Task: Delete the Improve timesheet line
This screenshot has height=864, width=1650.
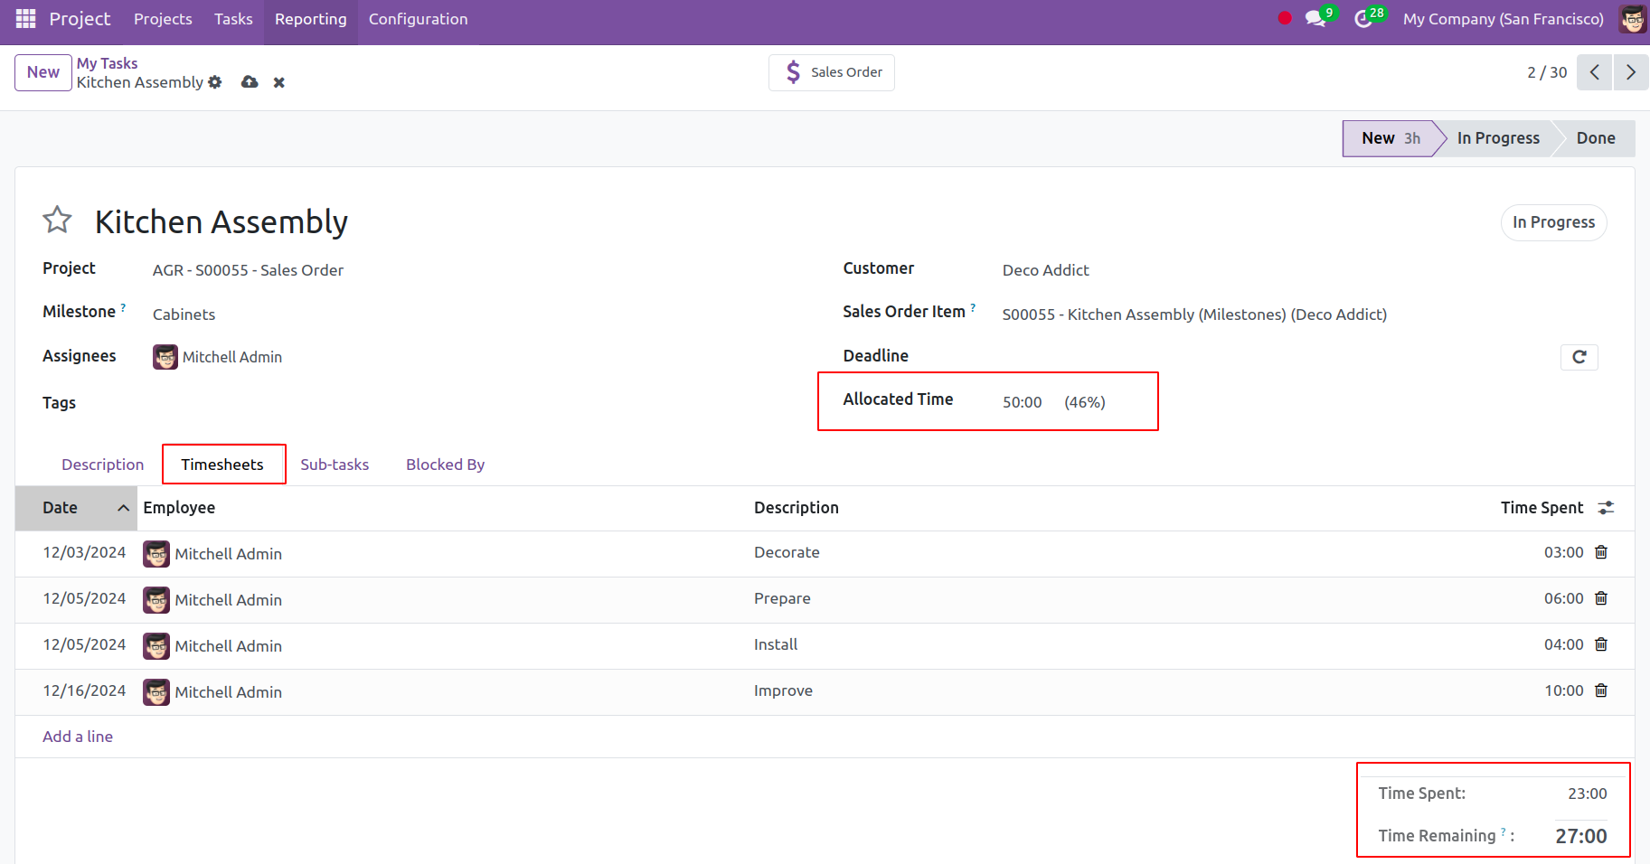Action: (x=1601, y=690)
